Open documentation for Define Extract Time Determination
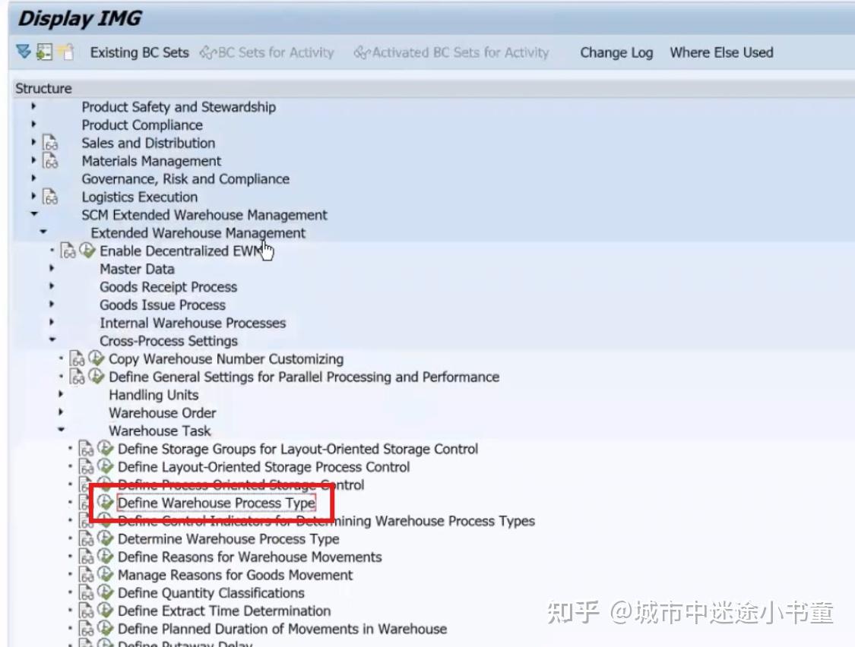The width and height of the screenshot is (855, 647). pos(86,611)
